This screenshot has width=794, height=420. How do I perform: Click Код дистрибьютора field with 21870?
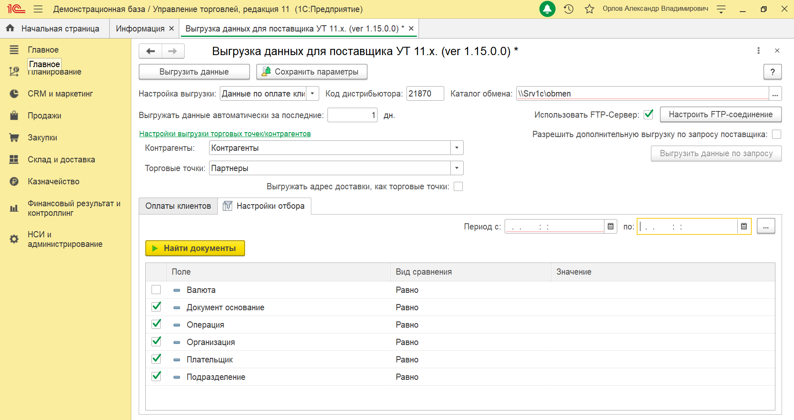[425, 94]
